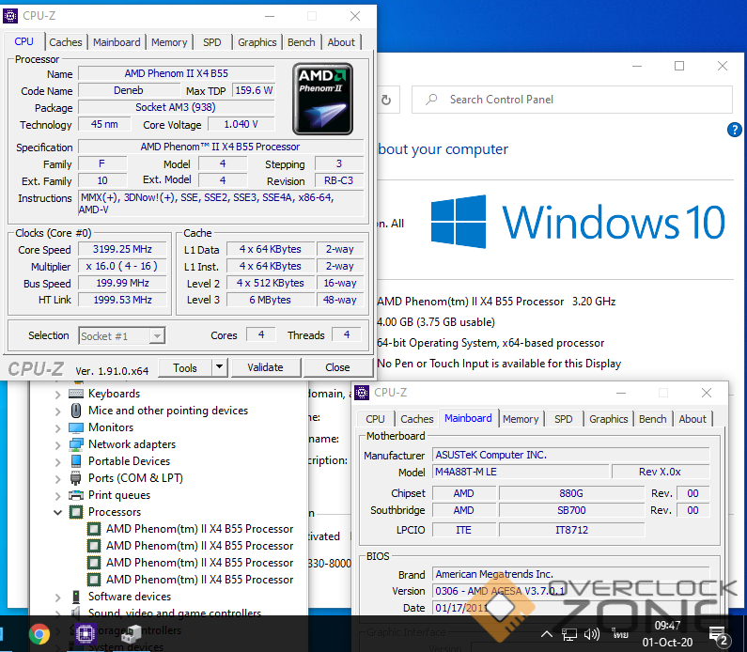
Task: Click the Control Panel refresh button
Action: pos(386,100)
